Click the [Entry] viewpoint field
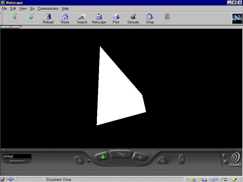Viewport: 243px width, 182px height. point(17,156)
